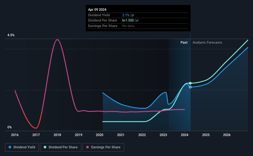Screen dimensions: 253x156
Task: Click the blue Dividend Yield legend dot
Action: 10,147
